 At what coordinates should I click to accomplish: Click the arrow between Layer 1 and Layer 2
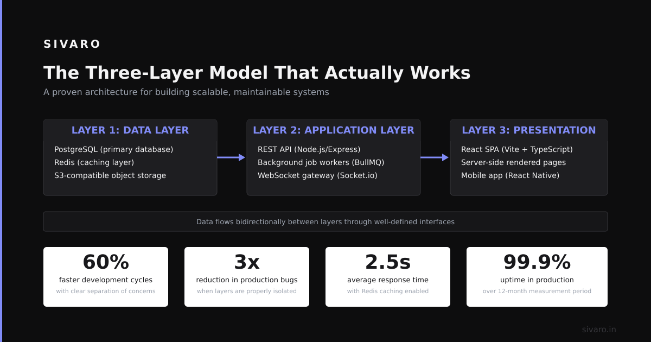pyautogui.click(x=231, y=157)
